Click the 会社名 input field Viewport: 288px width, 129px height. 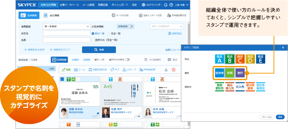point(67,33)
